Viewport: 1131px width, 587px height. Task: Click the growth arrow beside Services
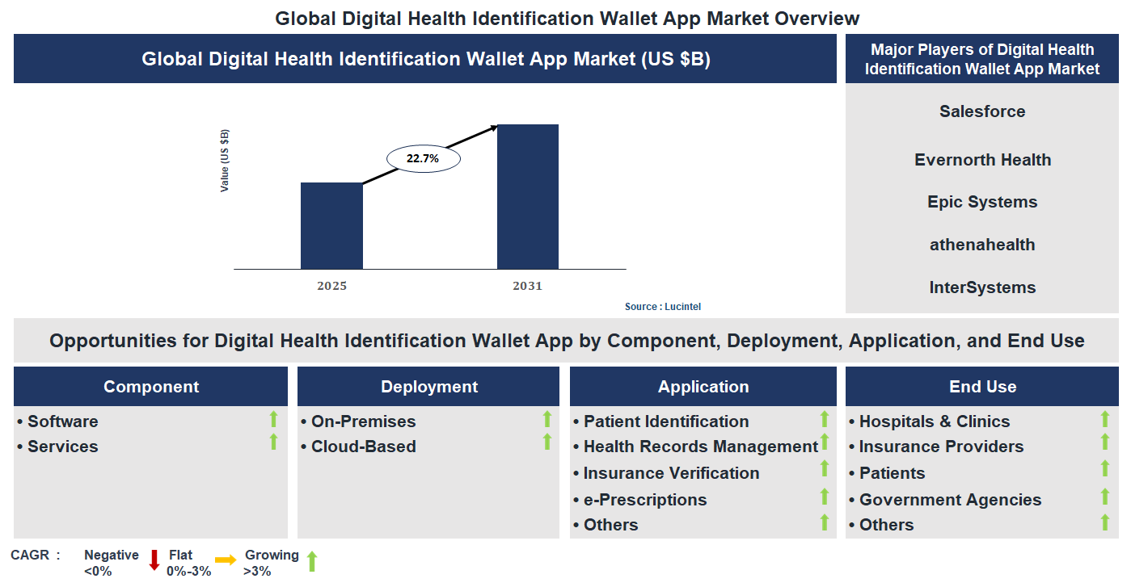(x=272, y=442)
